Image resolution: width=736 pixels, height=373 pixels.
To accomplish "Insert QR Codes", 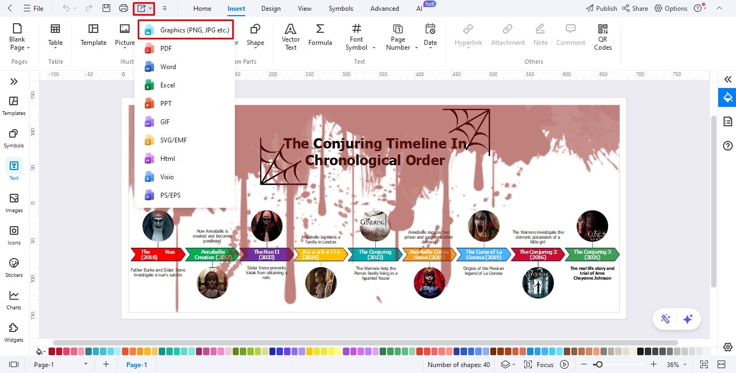I will coord(603,37).
